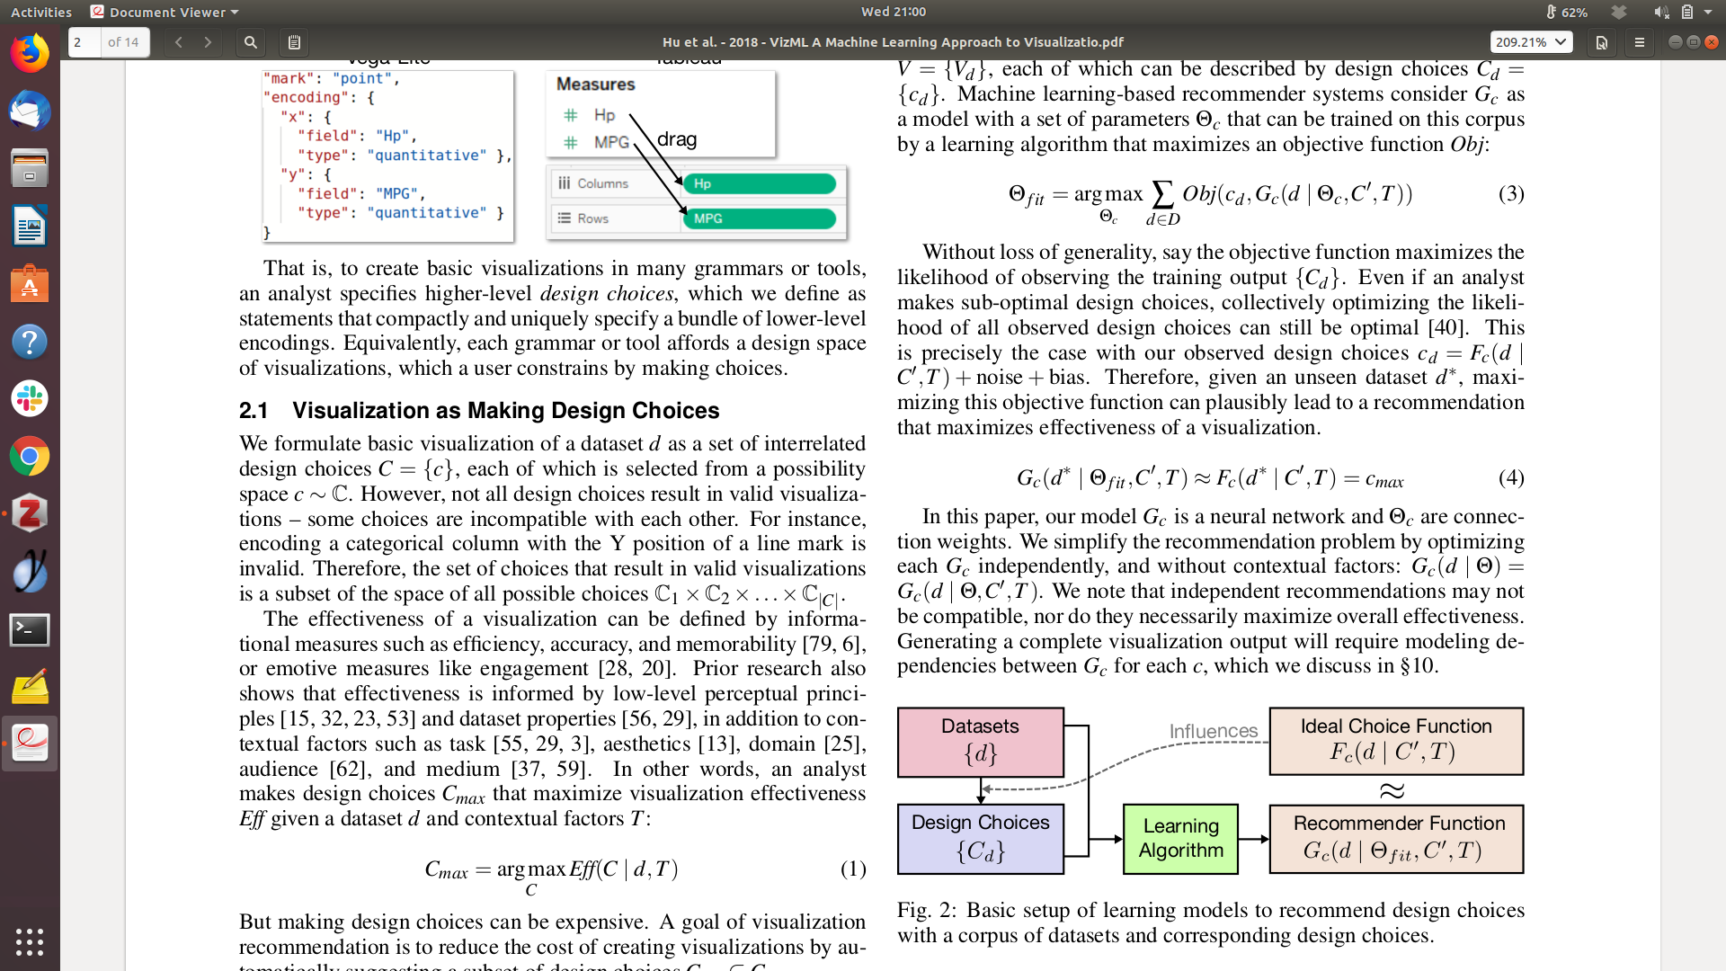Toggle annotation tool in header bar

tap(294, 42)
